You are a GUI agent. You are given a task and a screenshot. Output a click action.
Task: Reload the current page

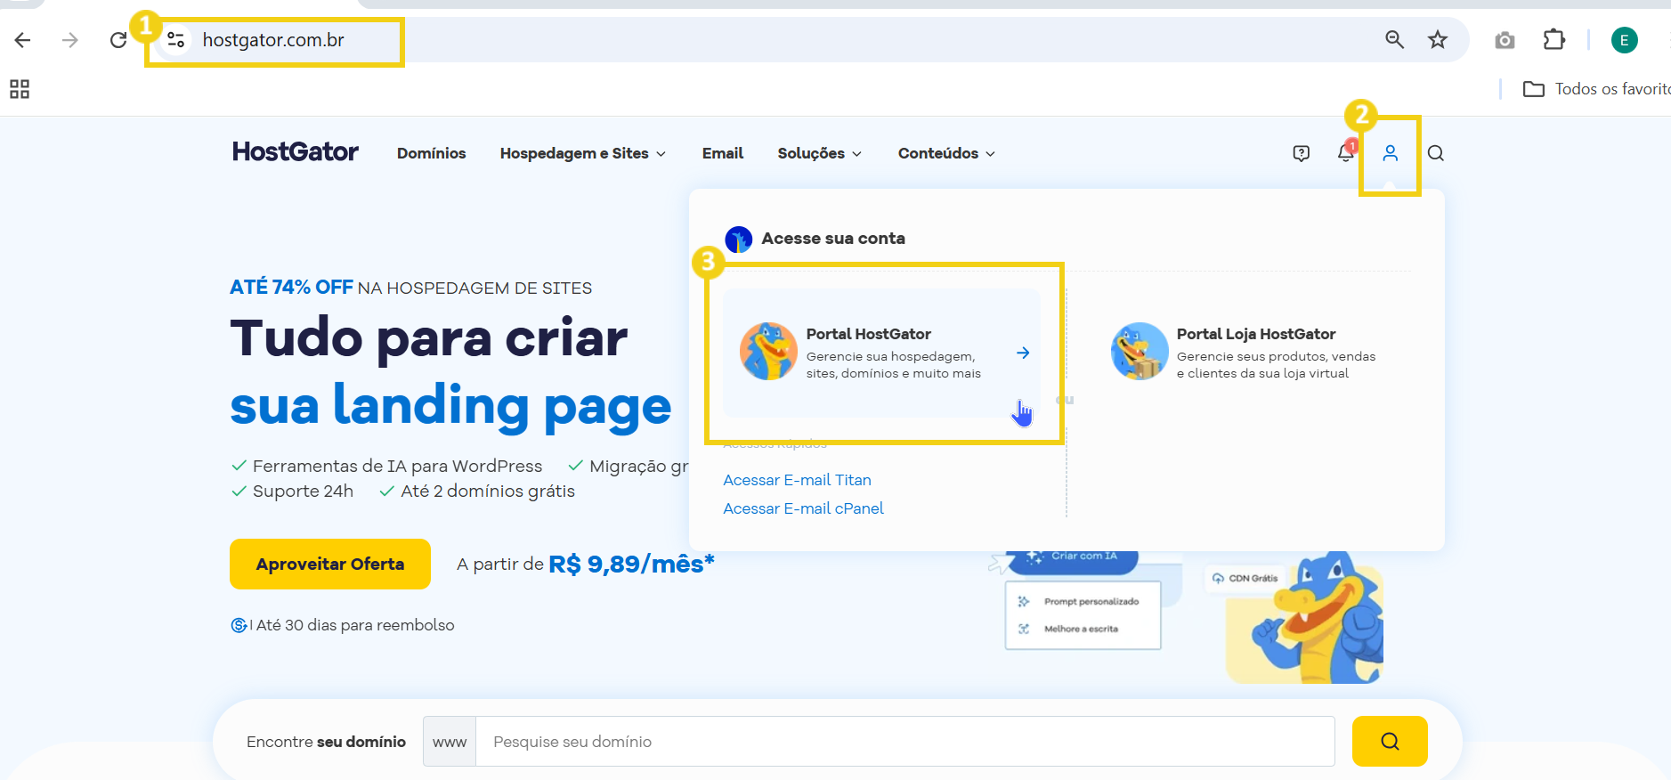tap(118, 40)
